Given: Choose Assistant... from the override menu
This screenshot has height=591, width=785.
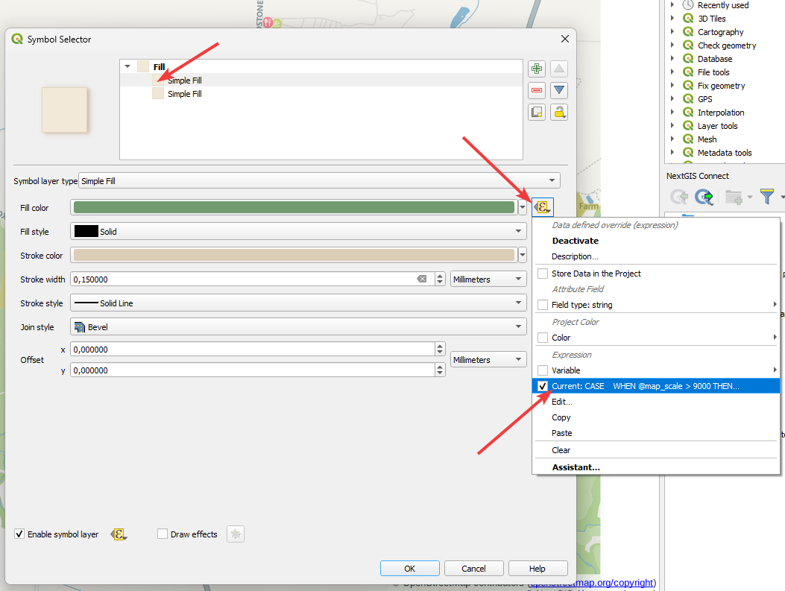Looking at the screenshot, I should click(576, 467).
